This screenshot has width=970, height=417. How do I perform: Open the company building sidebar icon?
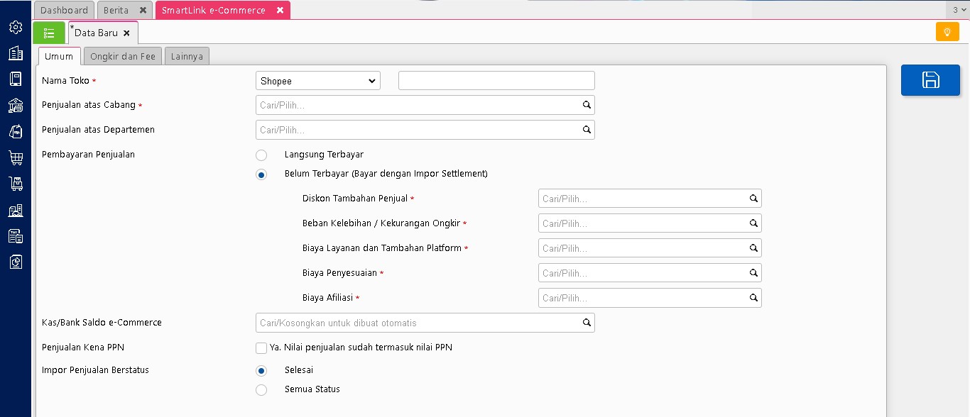click(16, 53)
